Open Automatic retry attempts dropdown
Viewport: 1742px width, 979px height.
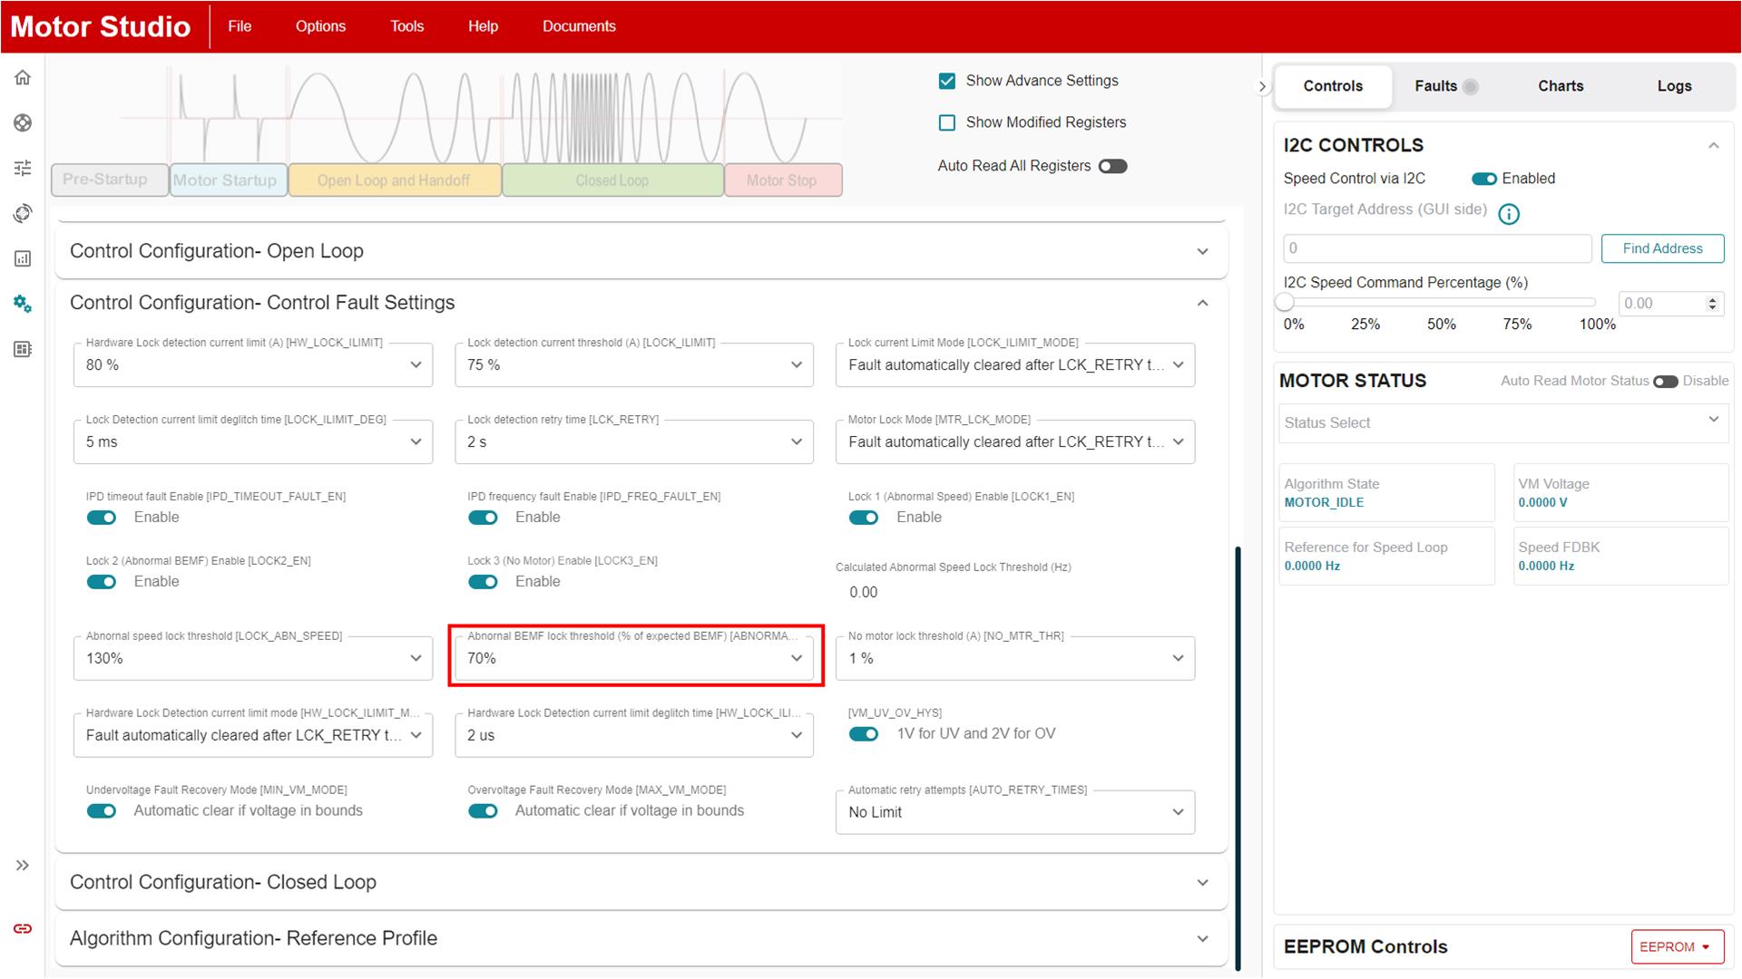coord(1014,812)
